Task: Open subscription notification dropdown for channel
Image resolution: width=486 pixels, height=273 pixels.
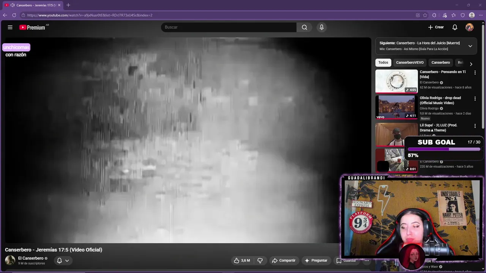Action: tap(63, 260)
